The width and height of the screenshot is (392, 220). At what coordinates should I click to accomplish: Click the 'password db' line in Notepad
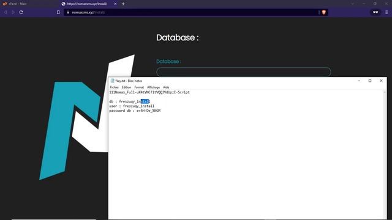click(x=135, y=111)
